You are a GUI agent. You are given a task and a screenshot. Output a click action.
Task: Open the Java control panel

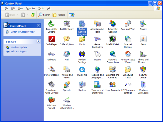(143, 41)
